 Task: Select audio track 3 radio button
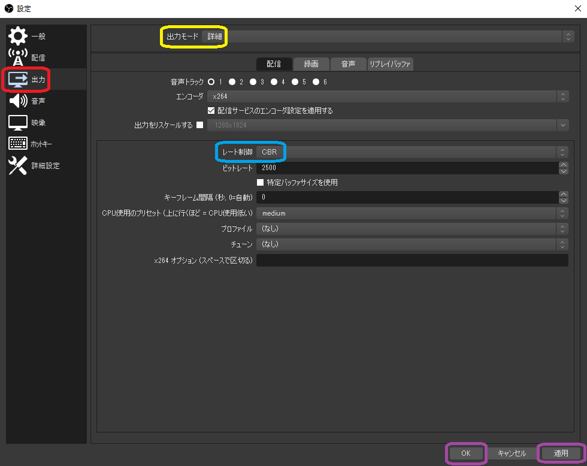253,81
